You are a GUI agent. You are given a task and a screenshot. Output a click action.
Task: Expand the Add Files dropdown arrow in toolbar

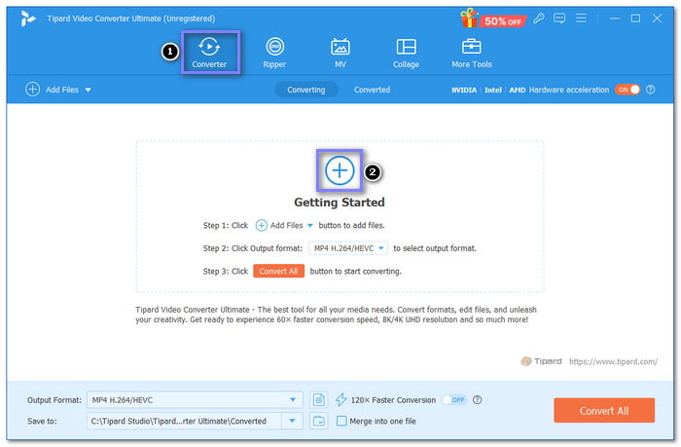(89, 90)
